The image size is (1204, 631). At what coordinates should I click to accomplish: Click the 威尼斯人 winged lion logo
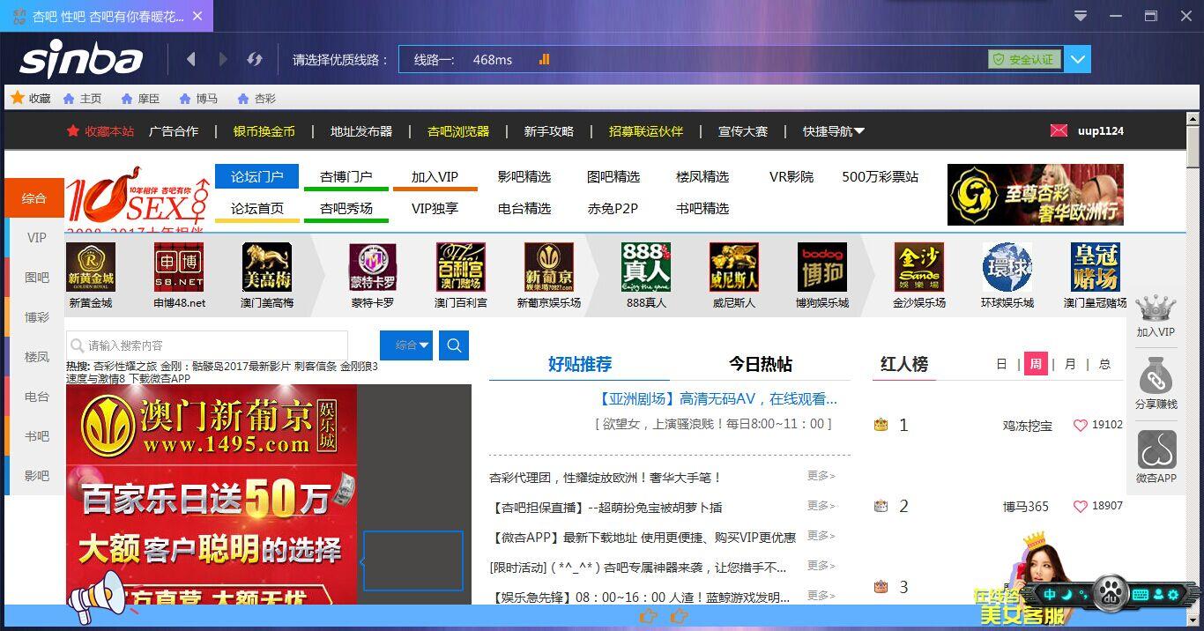[x=734, y=267]
